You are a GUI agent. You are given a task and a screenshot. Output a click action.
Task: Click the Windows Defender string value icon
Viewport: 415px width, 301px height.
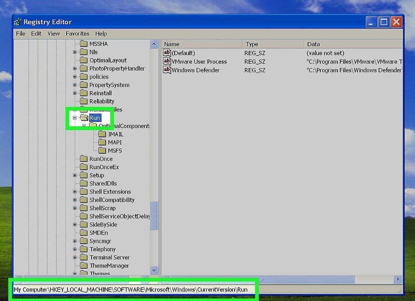(167, 70)
